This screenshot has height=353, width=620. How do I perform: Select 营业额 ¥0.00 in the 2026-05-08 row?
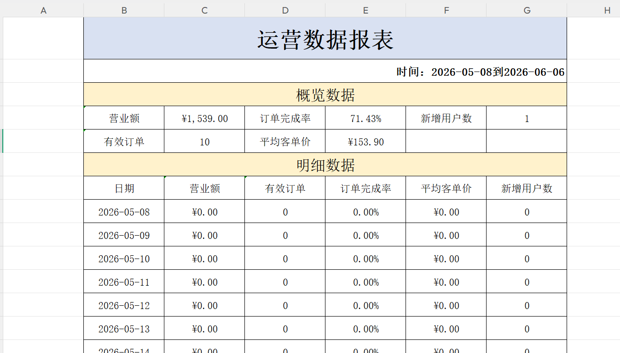point(205,211)
